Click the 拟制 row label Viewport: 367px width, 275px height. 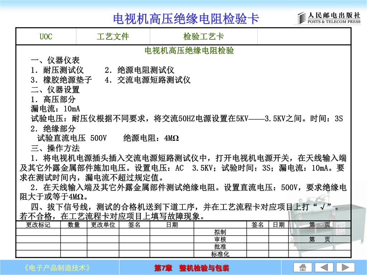tap(220, 232)
